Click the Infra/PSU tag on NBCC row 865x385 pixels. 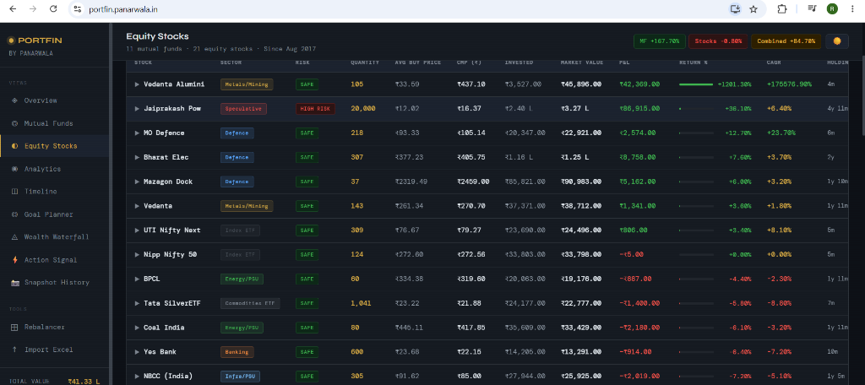click(x=239, y=377)
